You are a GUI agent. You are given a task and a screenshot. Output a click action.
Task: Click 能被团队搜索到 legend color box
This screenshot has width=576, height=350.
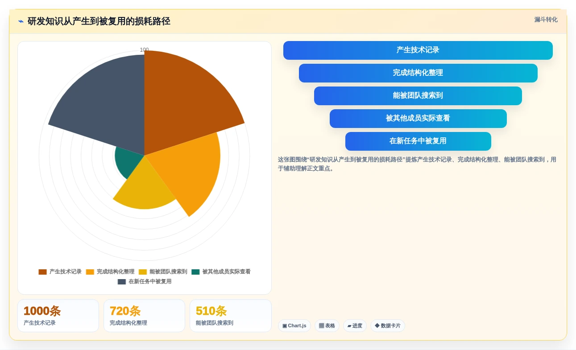click(x=143, y=272)
